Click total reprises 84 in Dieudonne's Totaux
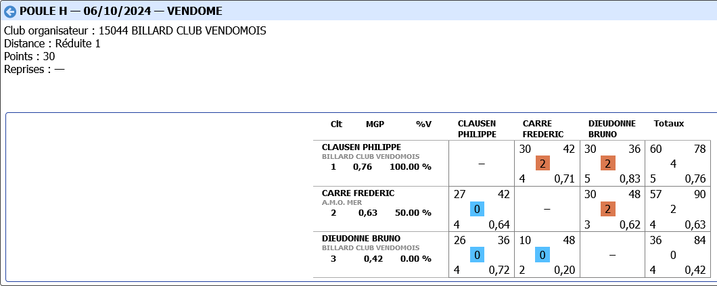717x286 pixels. click(x=700, y=240)
